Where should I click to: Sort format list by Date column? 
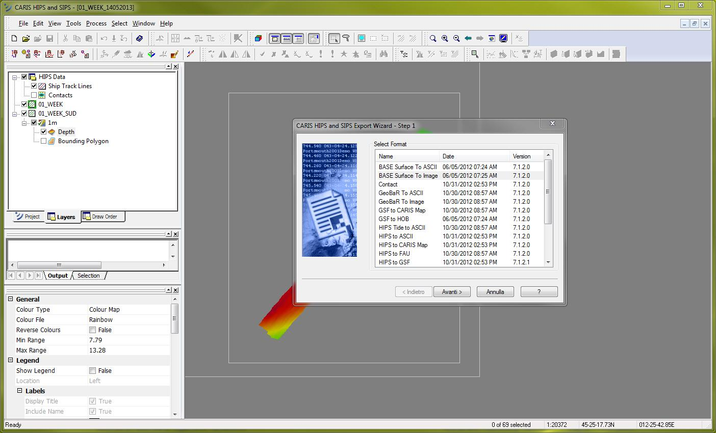(x=475, y=156)
